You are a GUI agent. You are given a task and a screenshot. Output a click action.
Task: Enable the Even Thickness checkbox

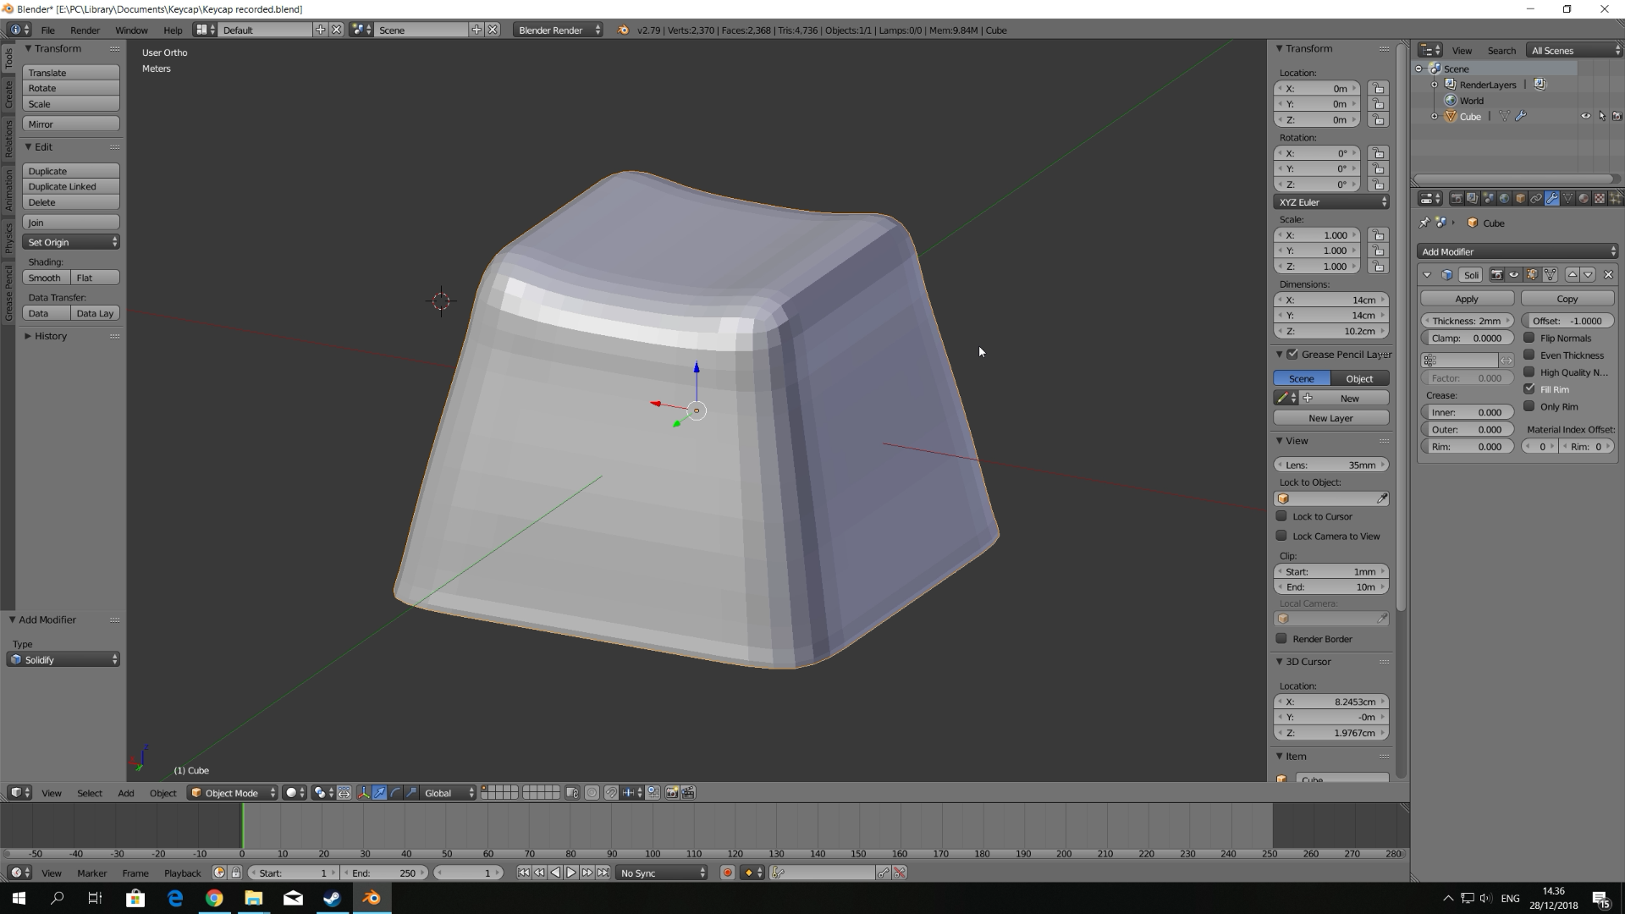pos(1529,355)
